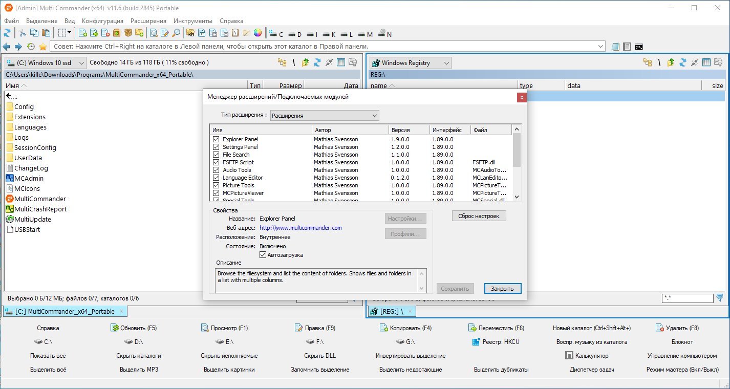Open the color wheel toolbar icon
This screenshot has width=730, height=389.
pyautogui.click(x=257, y=33)
